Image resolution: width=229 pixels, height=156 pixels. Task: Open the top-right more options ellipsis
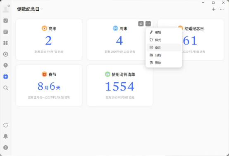click(x=222, y=9)
